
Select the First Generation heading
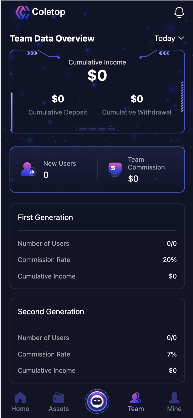[x=45, y=217]
